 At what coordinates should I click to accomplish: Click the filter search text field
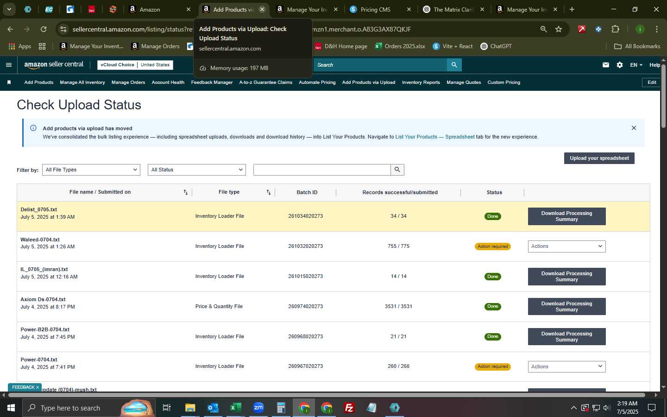click(x=322, y=170)
